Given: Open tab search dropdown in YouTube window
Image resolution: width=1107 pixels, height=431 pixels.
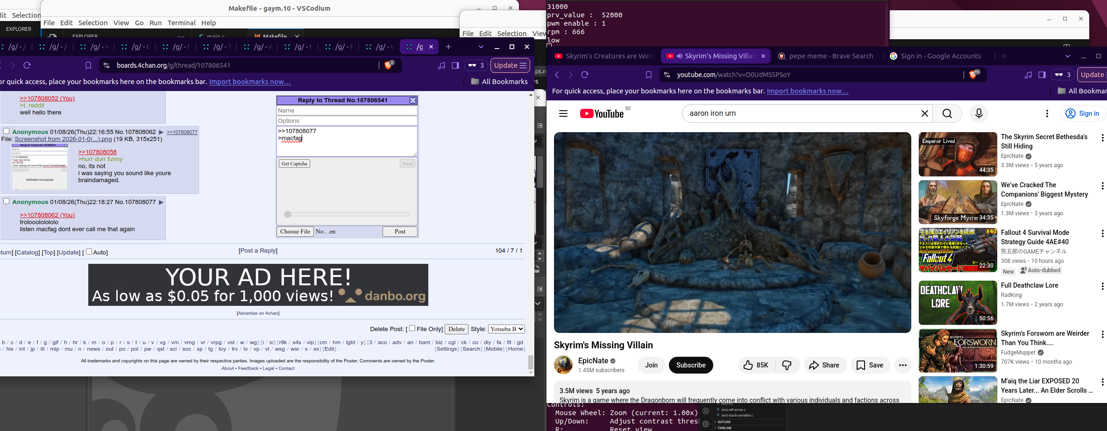Looking at the screenshot, I should pos(1068,56).
